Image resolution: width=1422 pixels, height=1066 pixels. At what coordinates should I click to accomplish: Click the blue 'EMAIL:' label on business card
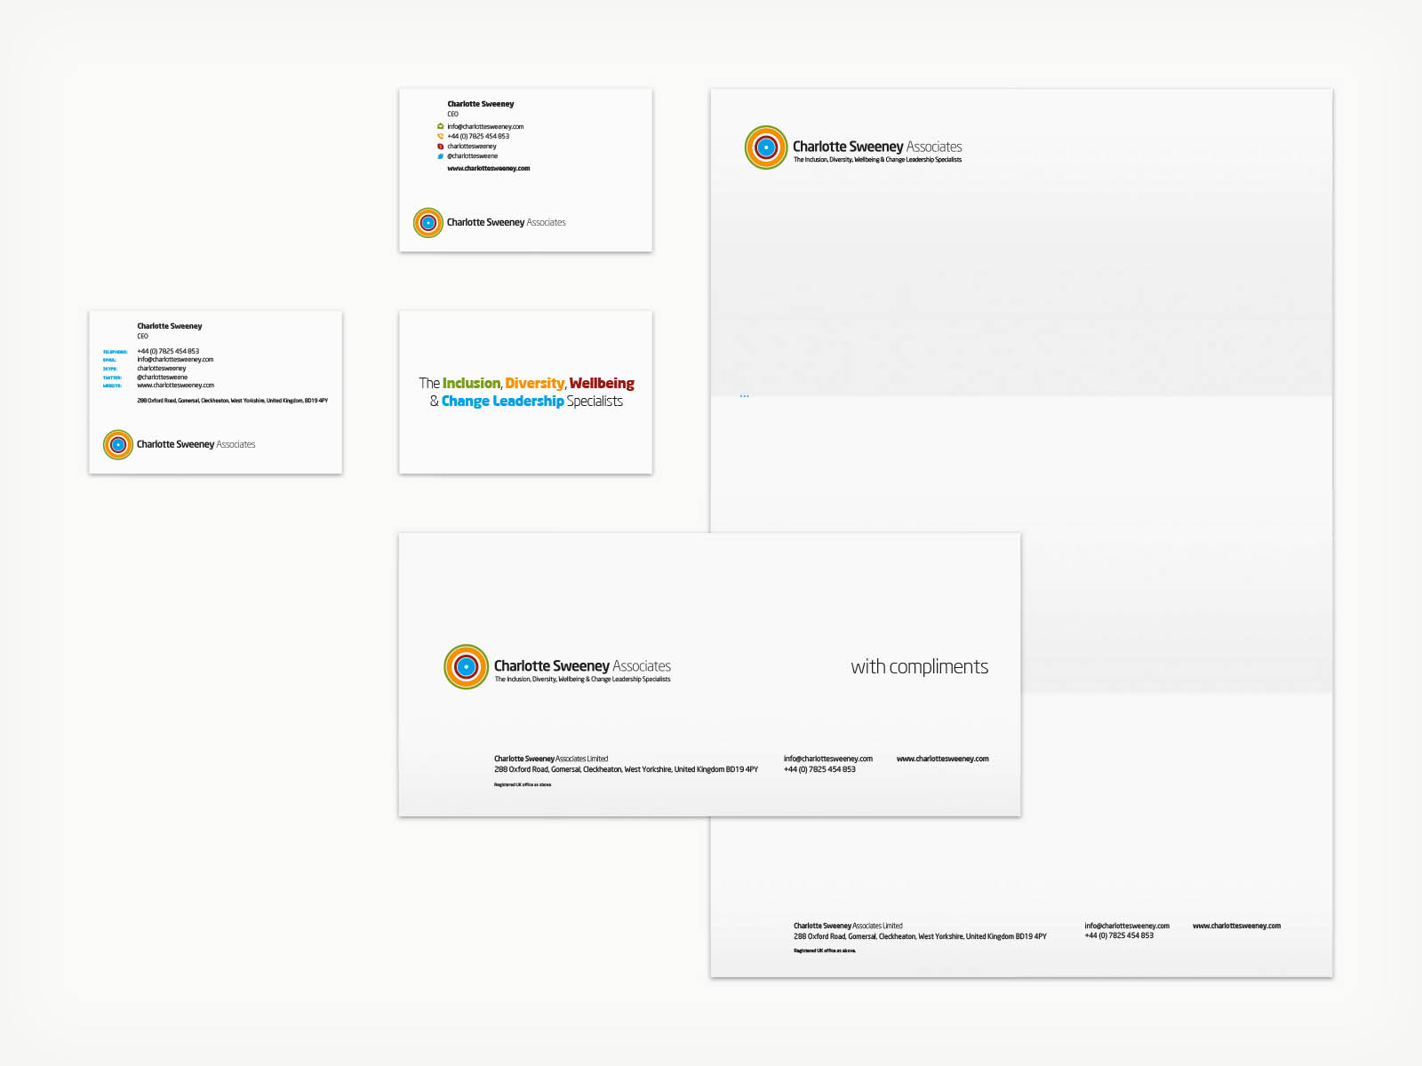(109, 361)
